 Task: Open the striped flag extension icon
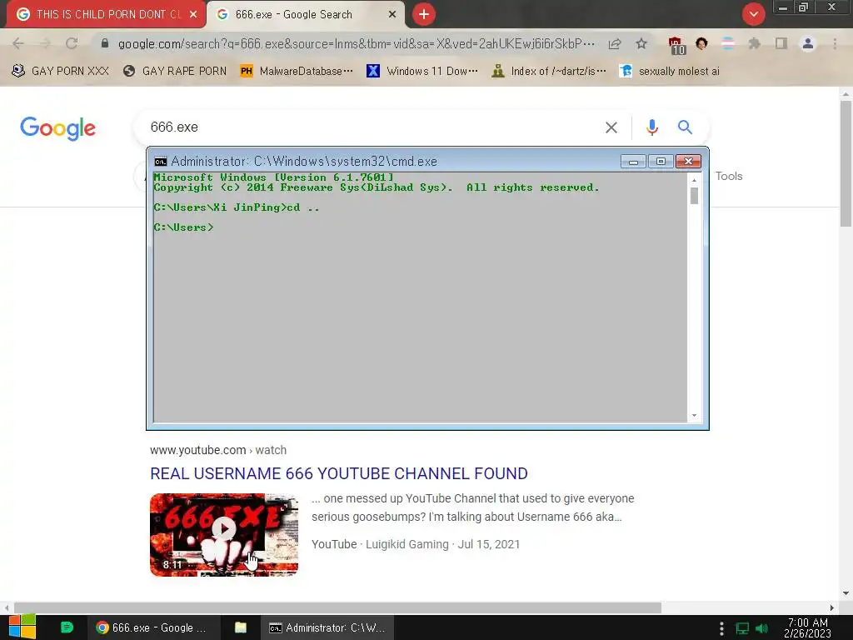728,43
